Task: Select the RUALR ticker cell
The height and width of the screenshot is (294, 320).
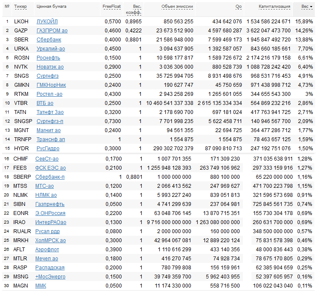Action: [22, 231]
